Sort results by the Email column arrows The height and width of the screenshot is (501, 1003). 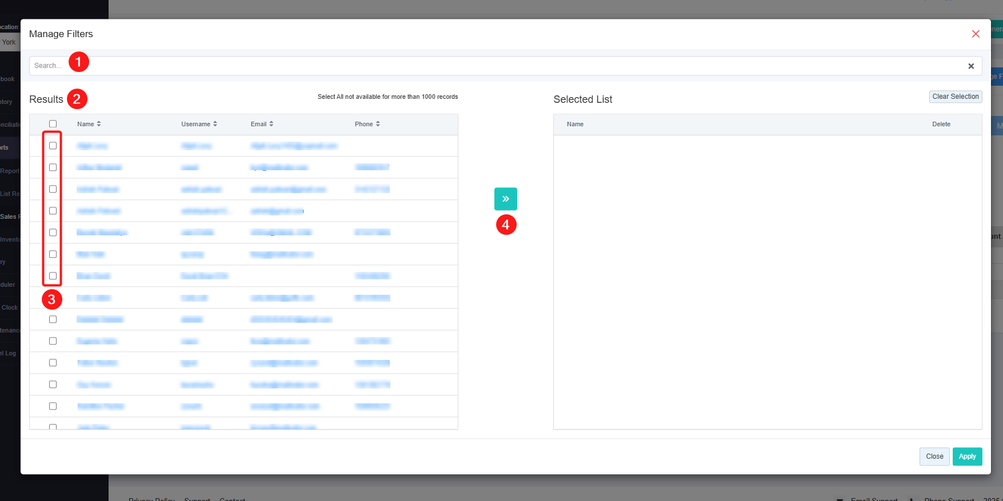coord(271,124)
